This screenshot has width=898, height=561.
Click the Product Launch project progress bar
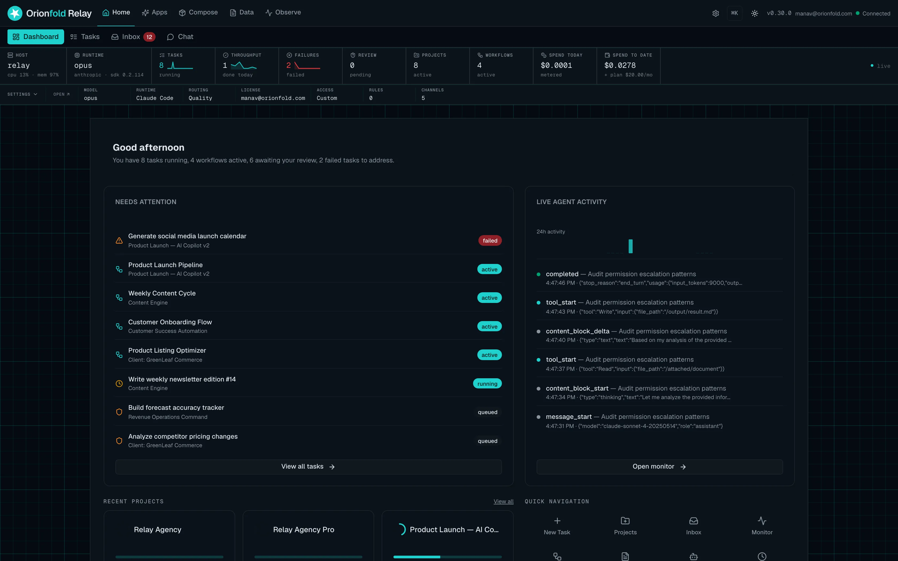(447, 556)
